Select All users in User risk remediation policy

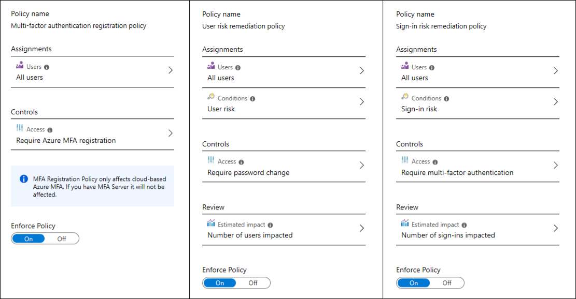(x=221, y=78)
